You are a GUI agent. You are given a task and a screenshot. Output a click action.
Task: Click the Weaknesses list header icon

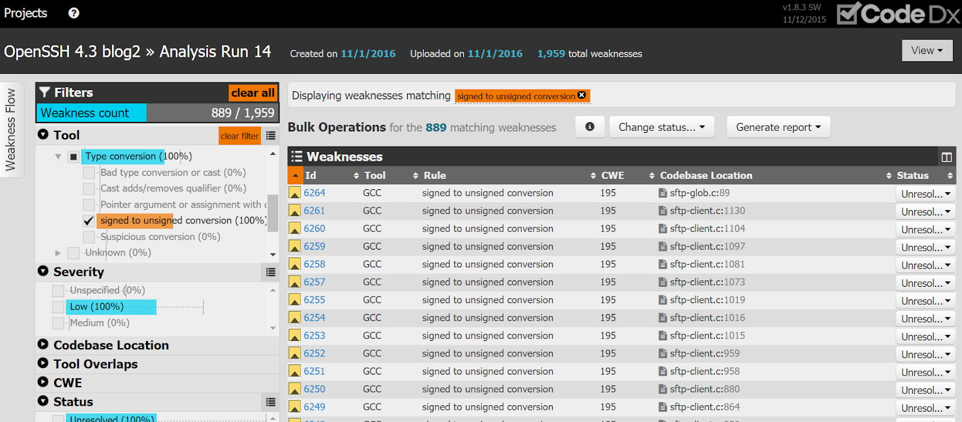click(296, 157)
